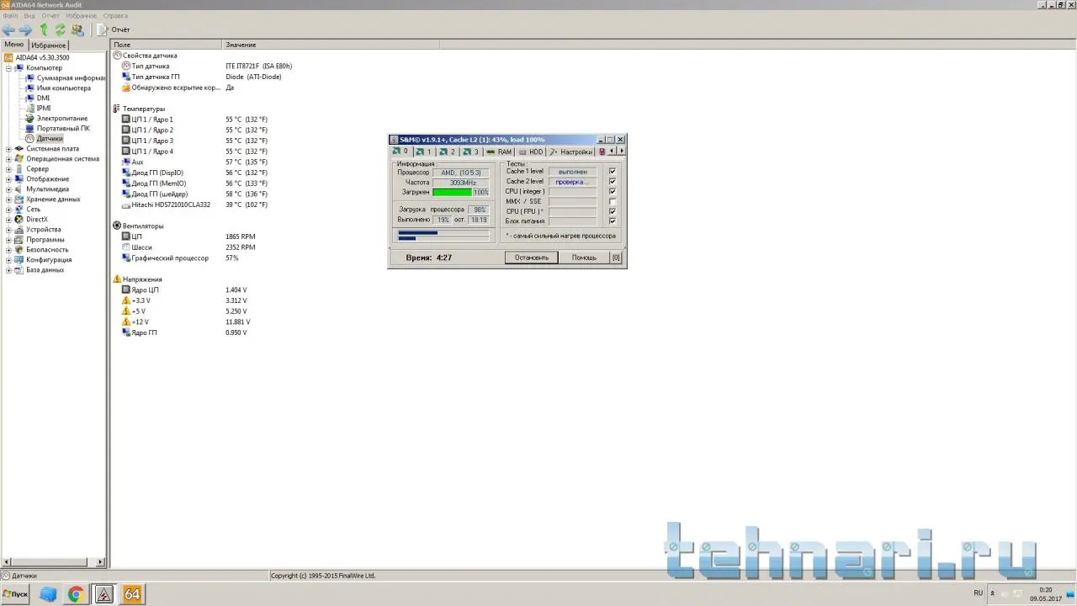The width and height of the screenshot is (1077, 606).
Task: Click the AIDA64 v5.30.3500 root node
Action: click(42, 57)
